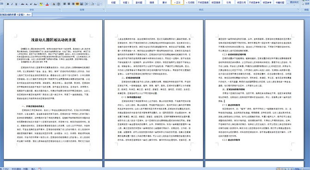Apply subscript formatting
Screen dimensions: 310x170
pyautogui.click(x=27, y=4)
